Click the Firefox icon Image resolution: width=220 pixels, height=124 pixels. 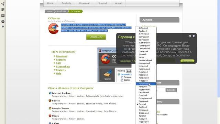50,101
